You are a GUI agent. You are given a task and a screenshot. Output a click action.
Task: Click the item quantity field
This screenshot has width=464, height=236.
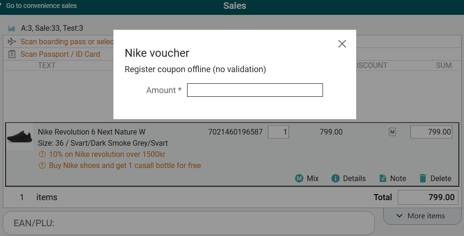click(279, 132)
